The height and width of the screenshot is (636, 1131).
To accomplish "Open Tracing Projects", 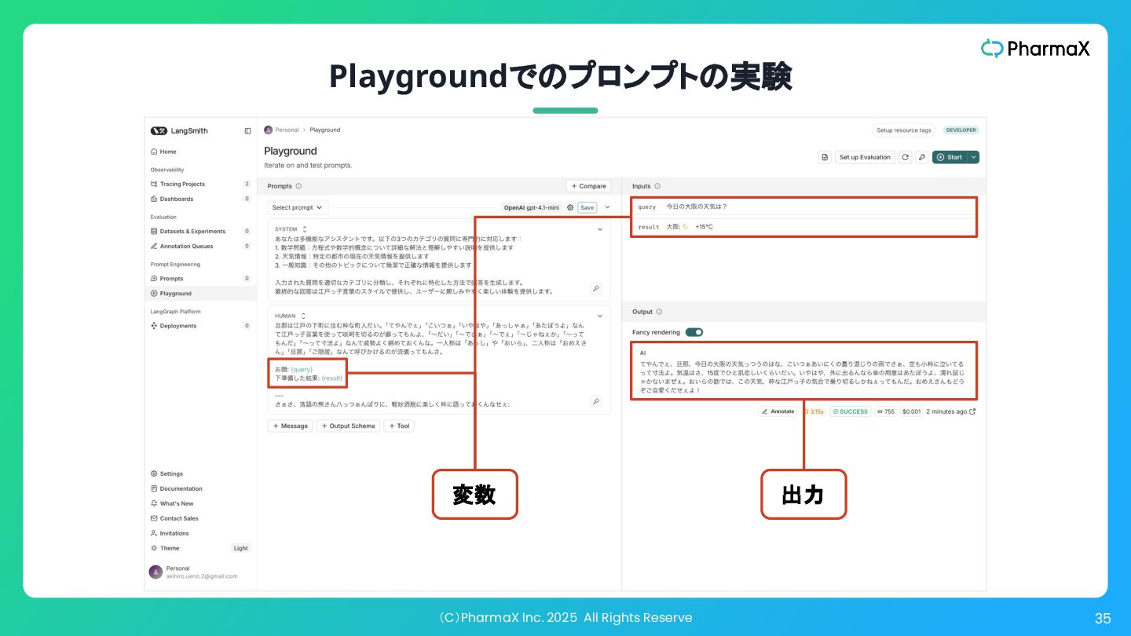I will [200, 184].
